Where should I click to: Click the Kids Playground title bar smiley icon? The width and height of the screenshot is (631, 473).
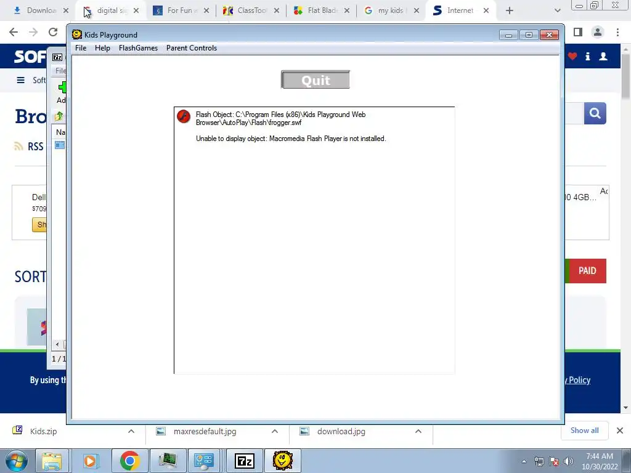pos(77,34)
